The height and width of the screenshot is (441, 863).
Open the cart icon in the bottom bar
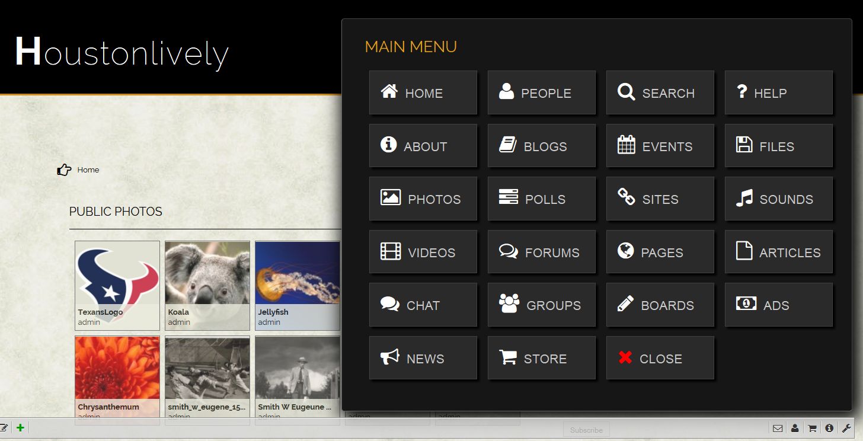coord(812,428)
